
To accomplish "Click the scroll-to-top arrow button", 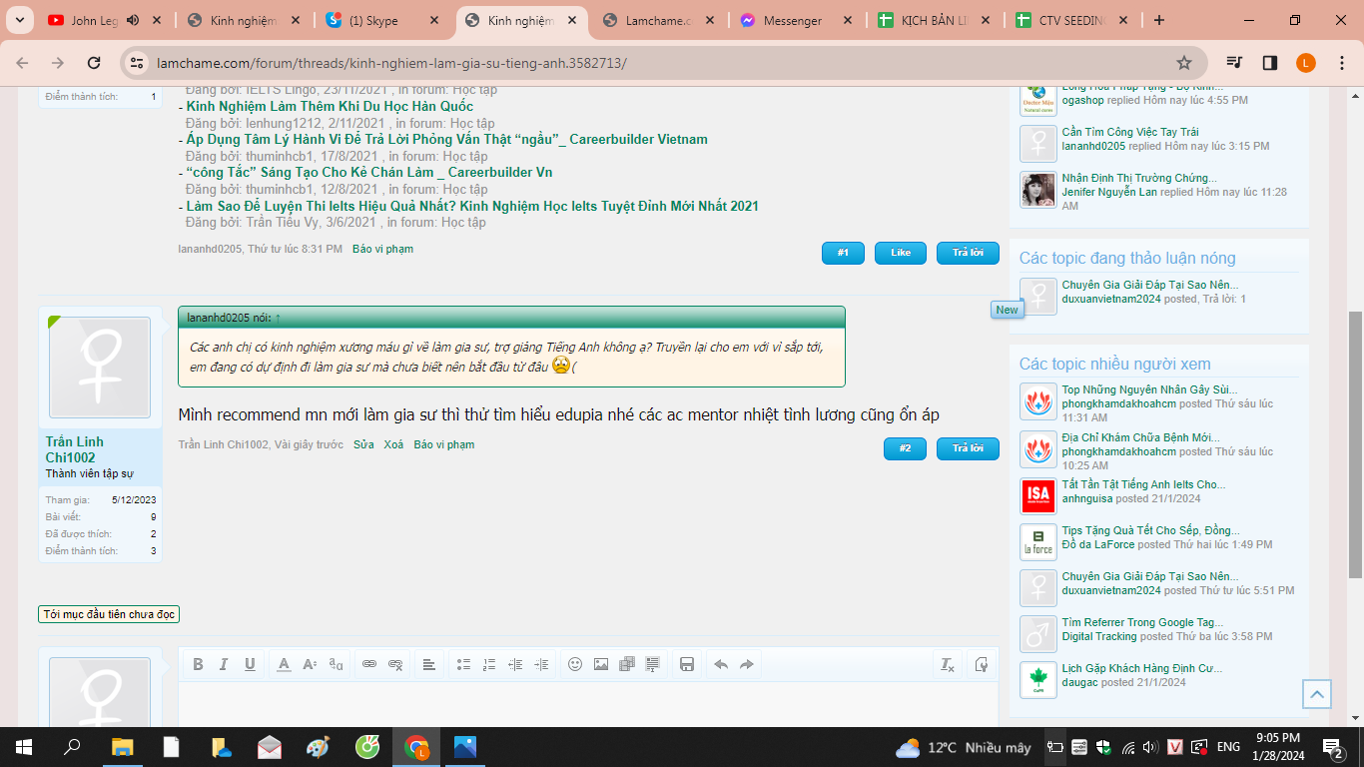I will click(x=1317, y=694).
